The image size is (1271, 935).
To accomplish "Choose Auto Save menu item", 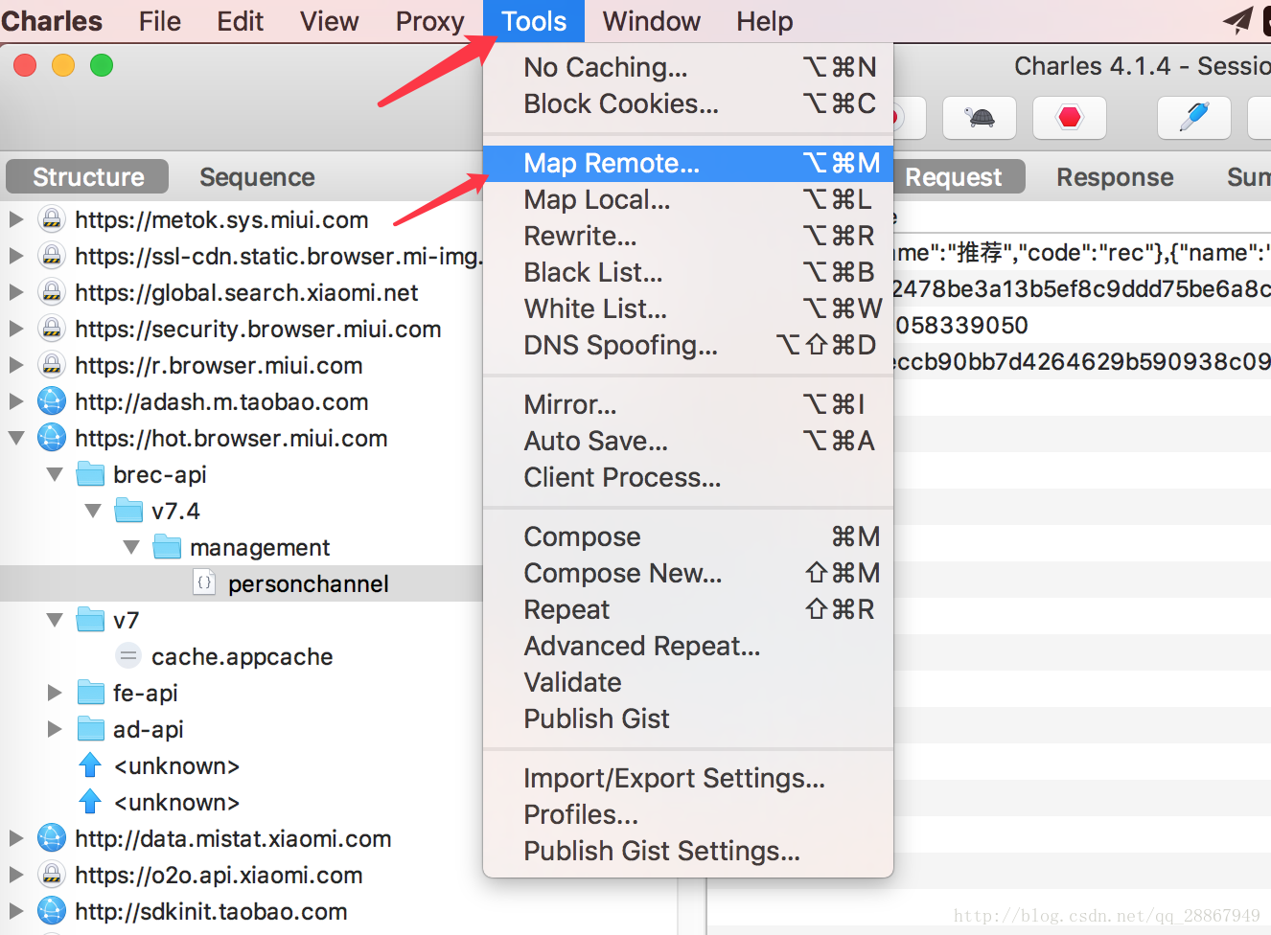I will tap(688, 442).
